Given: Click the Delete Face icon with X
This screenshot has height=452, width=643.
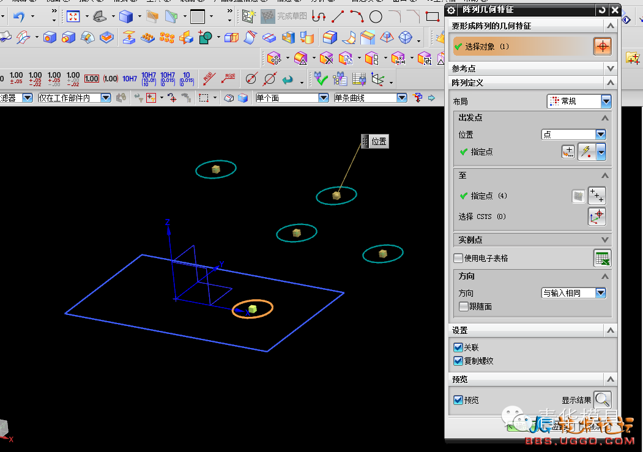Looking at the screenshot, I should click(x=327, y=59).
